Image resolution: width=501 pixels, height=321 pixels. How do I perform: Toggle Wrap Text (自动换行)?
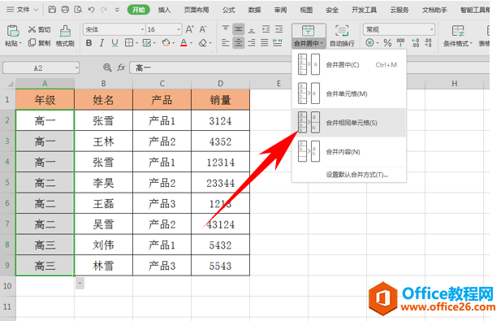pyautogui.click(x=342, y=36)
